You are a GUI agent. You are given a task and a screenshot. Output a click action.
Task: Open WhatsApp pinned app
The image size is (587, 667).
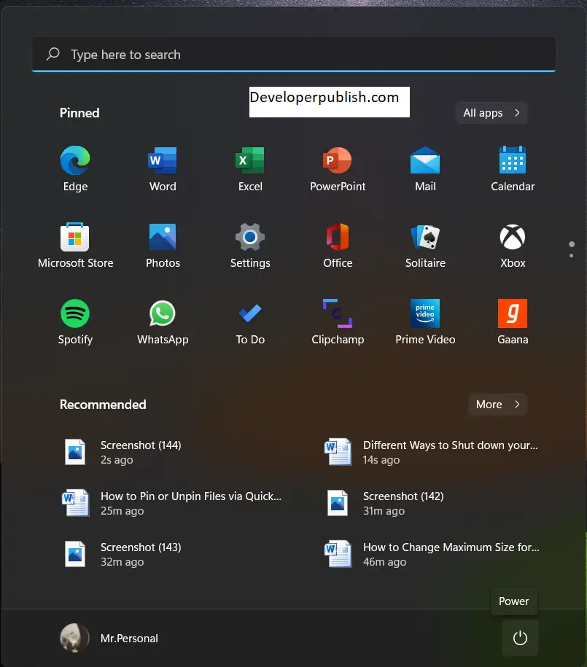pyautogui.click(x=163, y=322)
